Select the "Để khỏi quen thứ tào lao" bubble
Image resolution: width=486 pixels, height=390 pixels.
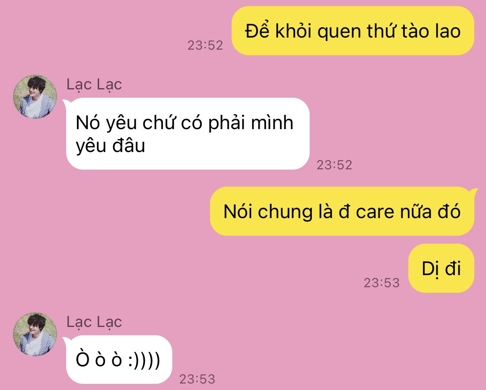click(x=353, y=31)
